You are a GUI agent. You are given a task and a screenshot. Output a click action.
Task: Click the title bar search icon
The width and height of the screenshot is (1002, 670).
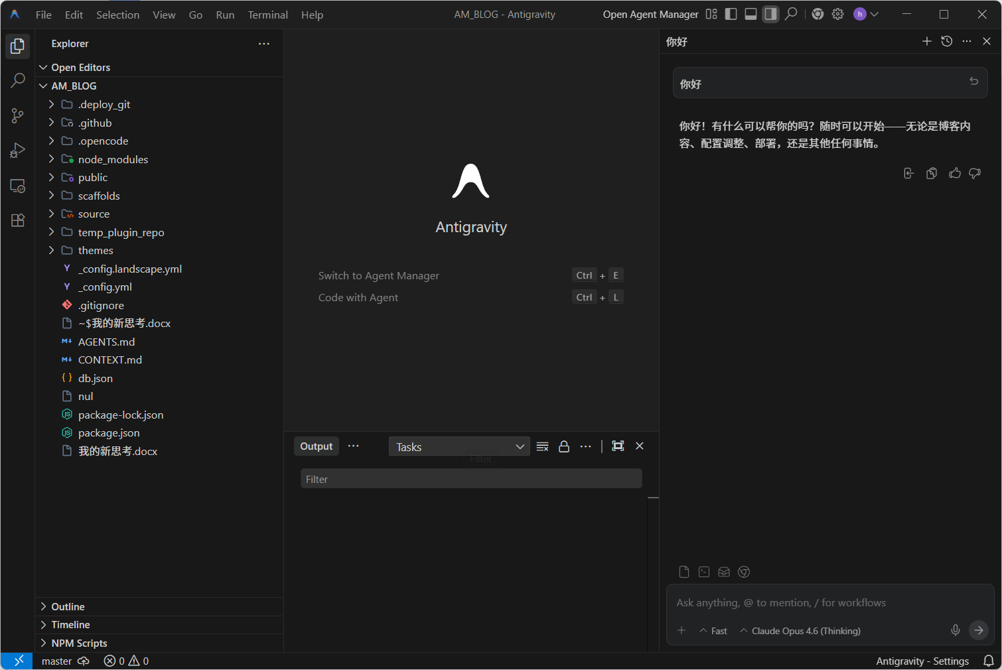pos(791,14)
